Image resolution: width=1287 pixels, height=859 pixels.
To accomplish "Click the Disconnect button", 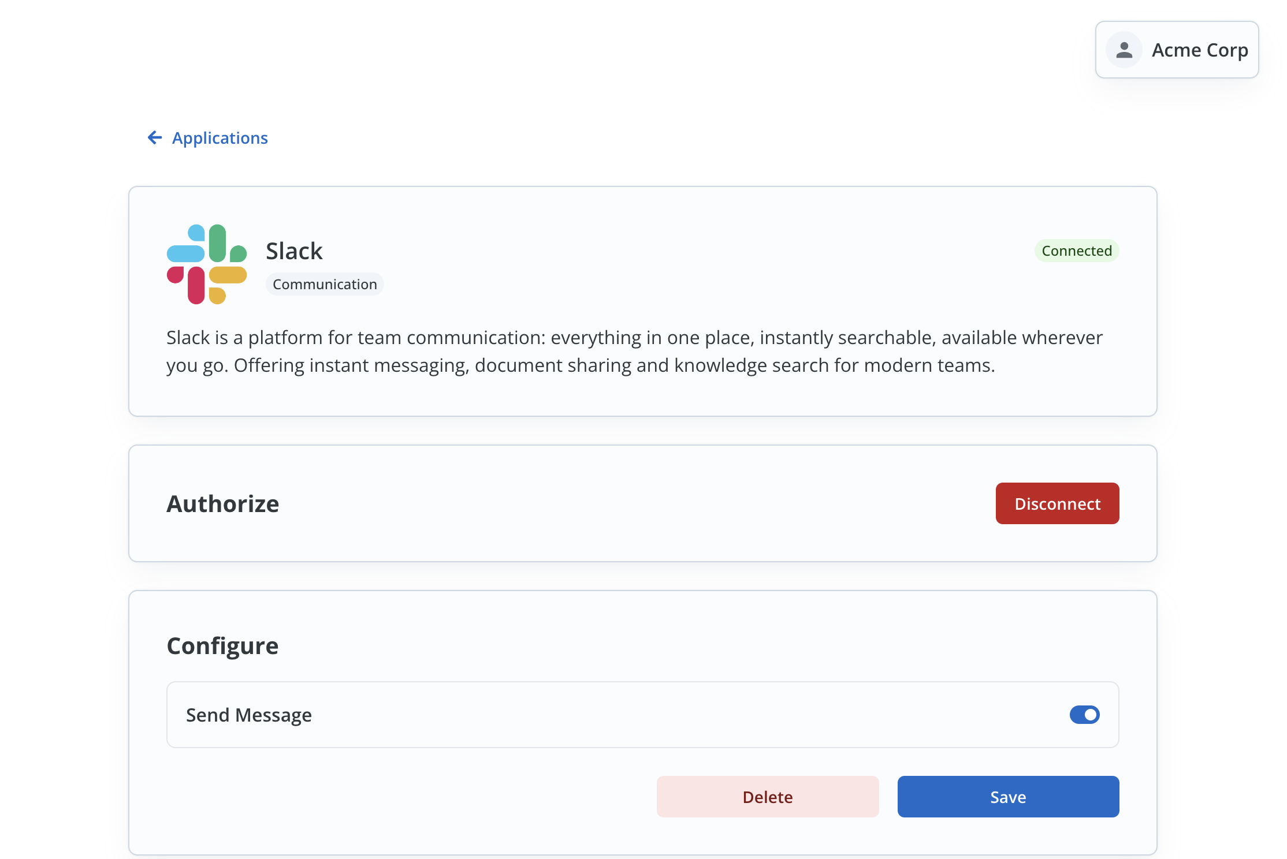I will pos(1057,503).
